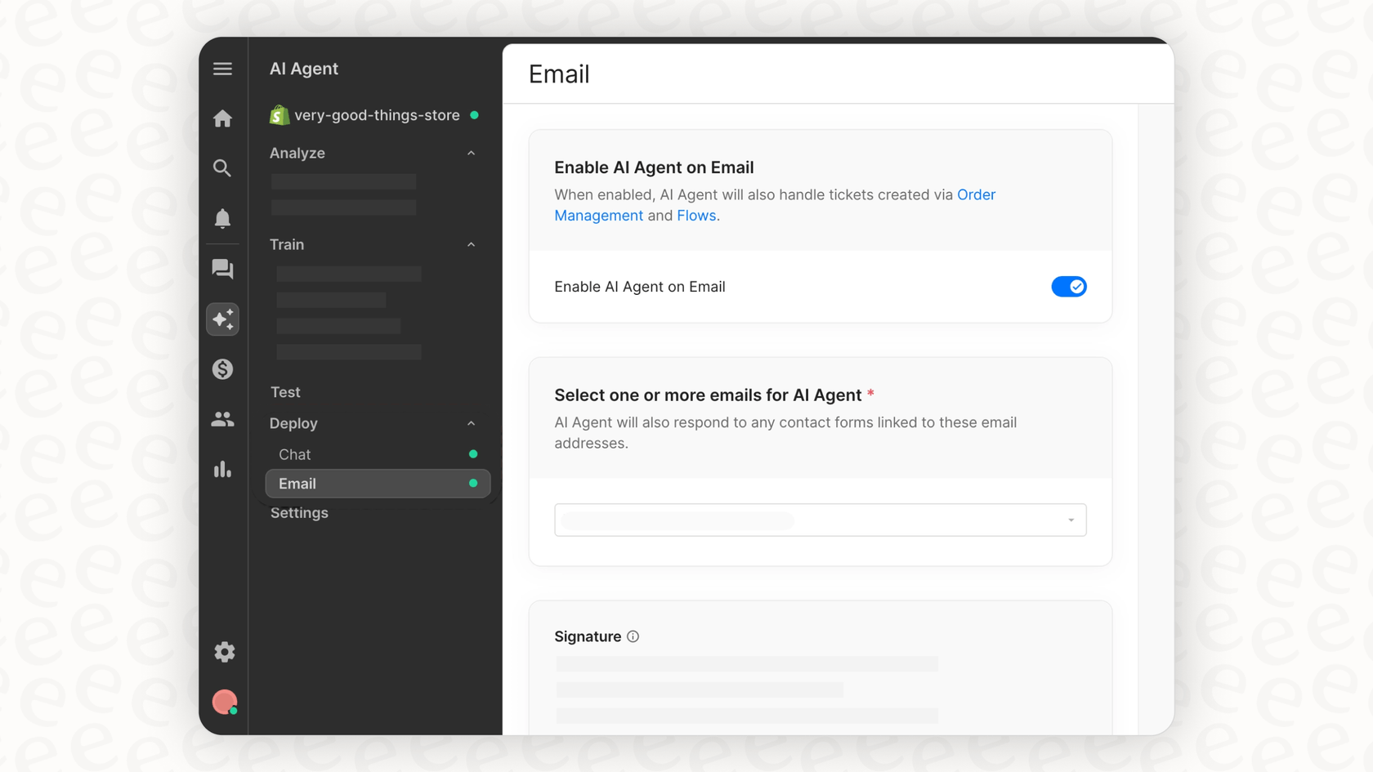The height and width of the screenshot is (772, 1373).
Task: Open the hamburger navigation menu
Action: click(222, 69)
